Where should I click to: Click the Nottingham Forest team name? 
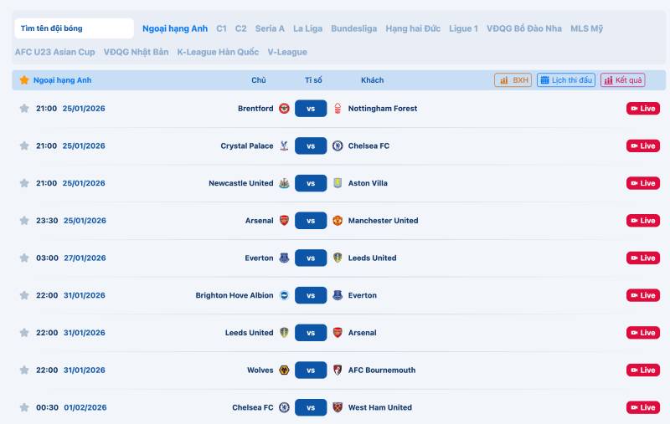point(383,109)
